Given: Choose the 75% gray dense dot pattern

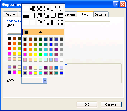Looking at the screenshot, I should [x=33, y=9].
